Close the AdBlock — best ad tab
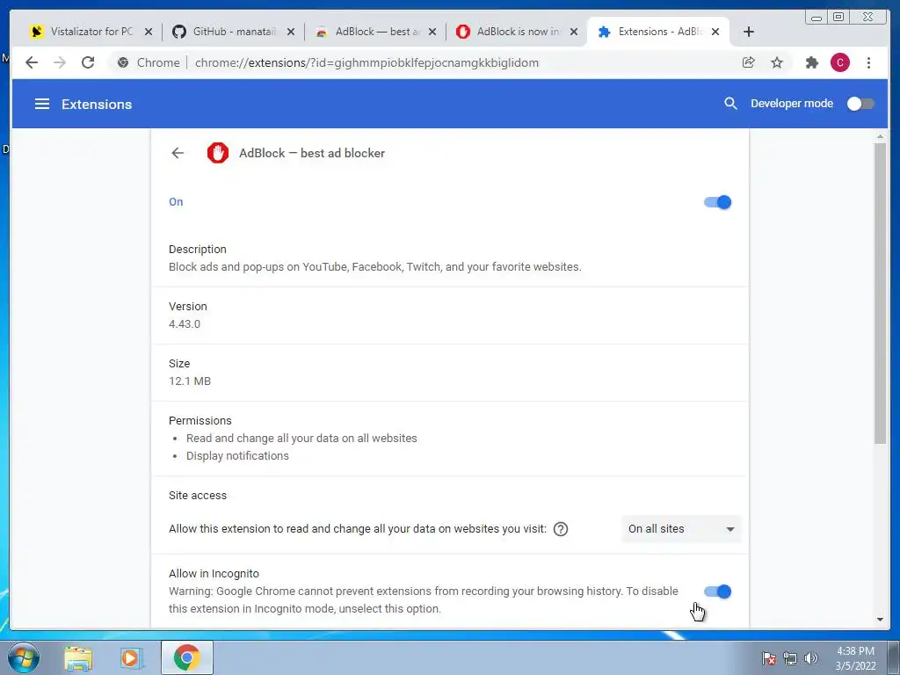Image resolution: width=900 pixels, height=675 pixels. pos(432,32)
